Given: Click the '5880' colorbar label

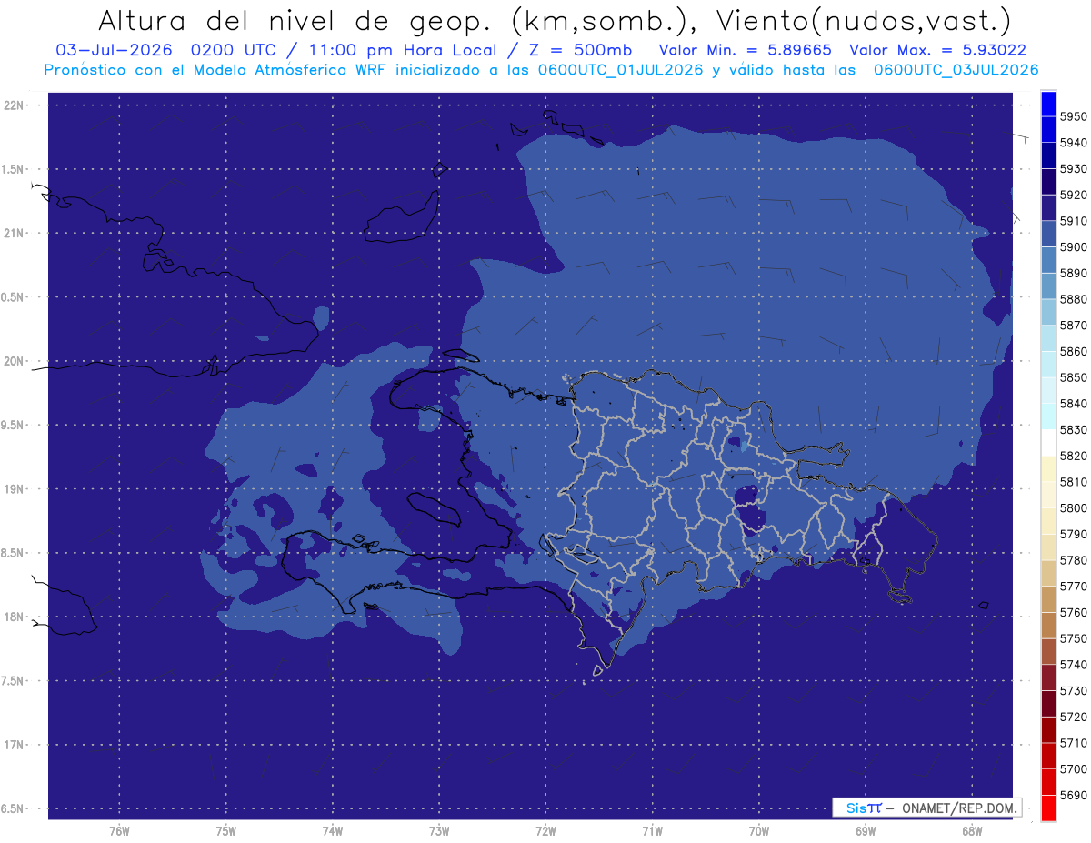Looking at the screenshot, I should click(1074, 299).
